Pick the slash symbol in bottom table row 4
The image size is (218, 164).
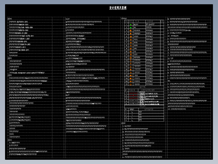(x=132, y=120)
